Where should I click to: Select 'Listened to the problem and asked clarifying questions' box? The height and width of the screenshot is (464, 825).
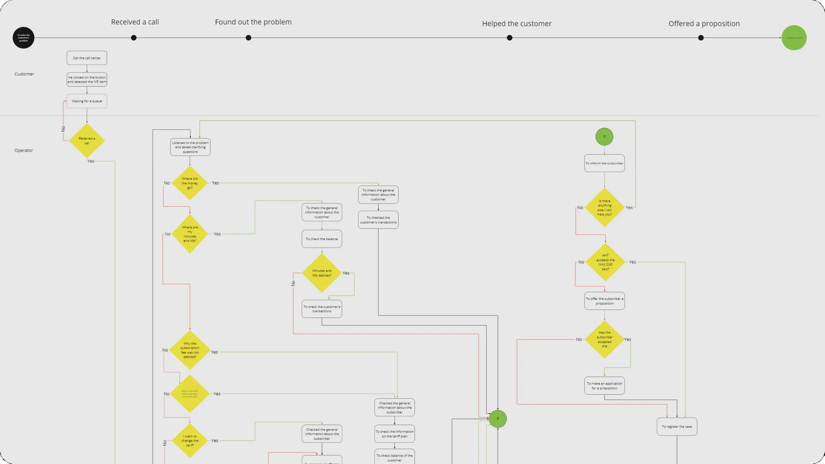(190, 147)
